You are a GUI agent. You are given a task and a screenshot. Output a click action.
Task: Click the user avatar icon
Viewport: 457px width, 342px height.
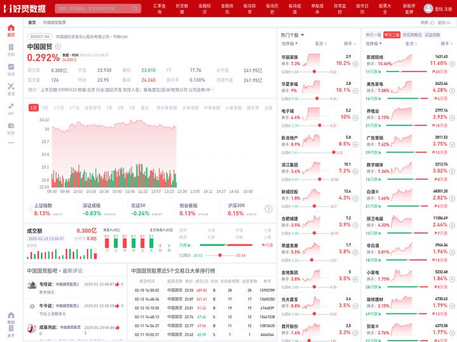[x=428, y=9]
